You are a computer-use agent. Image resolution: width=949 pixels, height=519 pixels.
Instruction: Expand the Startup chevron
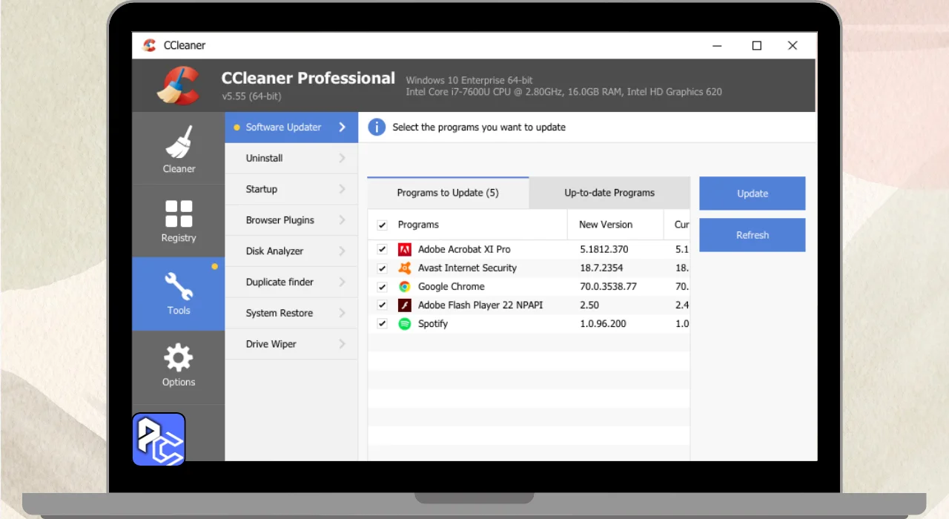342,189
